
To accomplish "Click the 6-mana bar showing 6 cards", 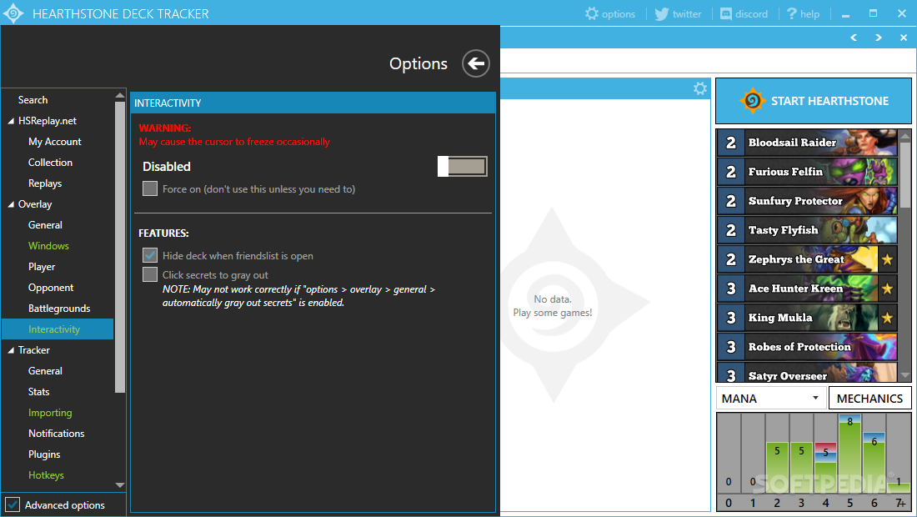I will tap(874, 463).
